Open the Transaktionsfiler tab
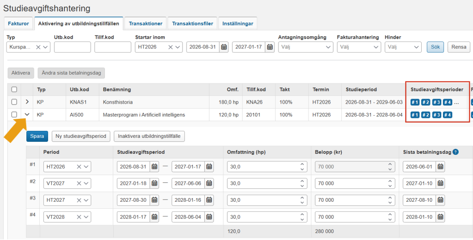This screenshot has width=473, height=240. [x=193, y=23]
